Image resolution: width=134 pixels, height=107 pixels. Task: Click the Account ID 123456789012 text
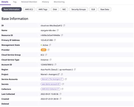click(47, 65)
